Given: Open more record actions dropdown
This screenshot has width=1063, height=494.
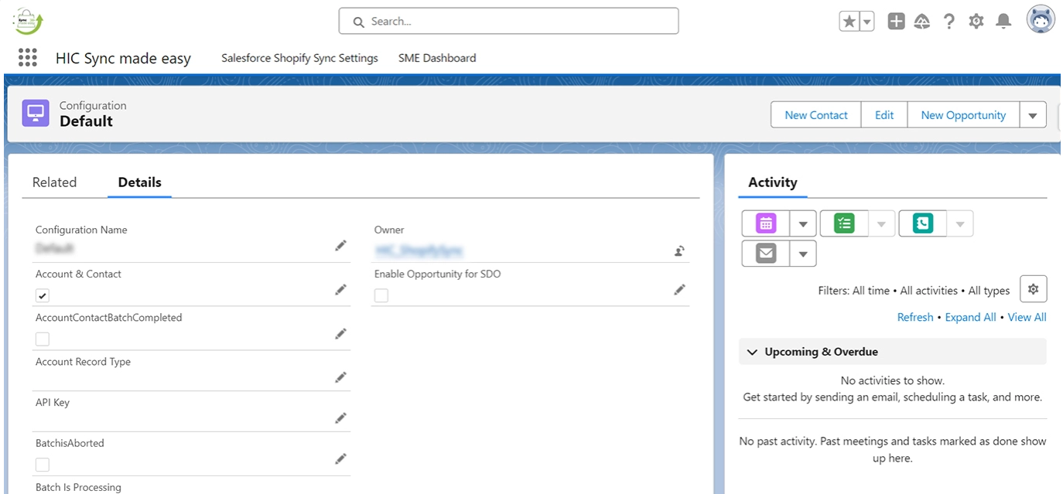Looking at the screenshot, I should (x=1033, y=115).
